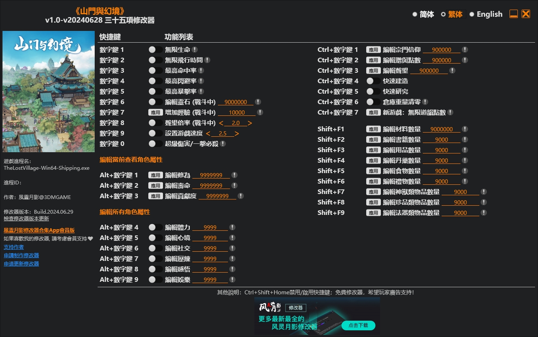Click info icon beside 編輯心境 value
This screenshot has height=337, width=538.
[233, 238]
